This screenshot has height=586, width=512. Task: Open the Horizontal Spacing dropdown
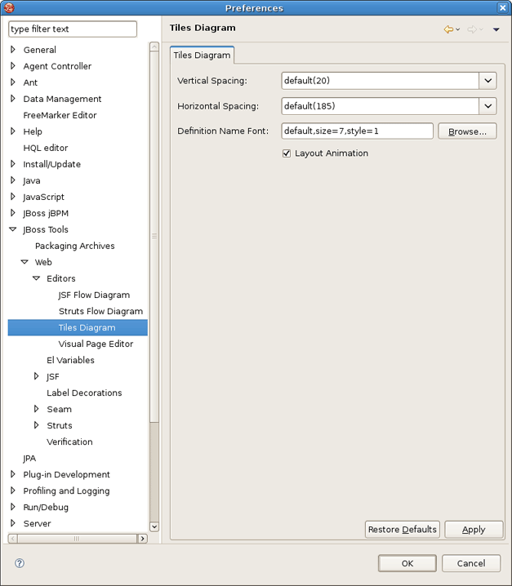point(488,106)
